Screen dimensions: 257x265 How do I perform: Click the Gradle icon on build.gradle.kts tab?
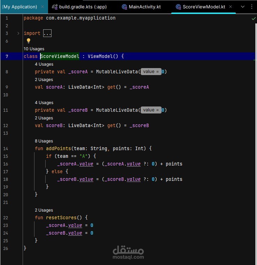(54, 7)
